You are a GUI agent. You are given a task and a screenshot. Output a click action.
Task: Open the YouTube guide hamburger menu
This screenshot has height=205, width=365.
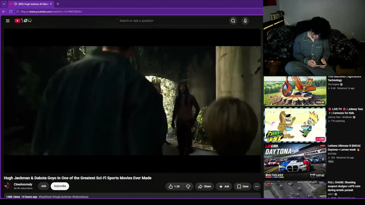click(8, 21)
